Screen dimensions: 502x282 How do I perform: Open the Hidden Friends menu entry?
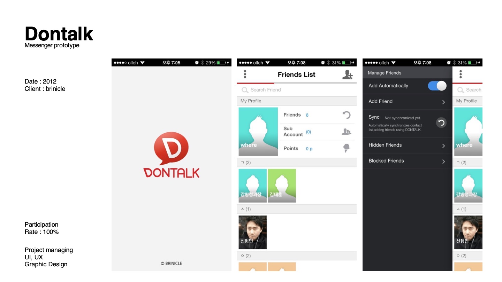[407, 145]
